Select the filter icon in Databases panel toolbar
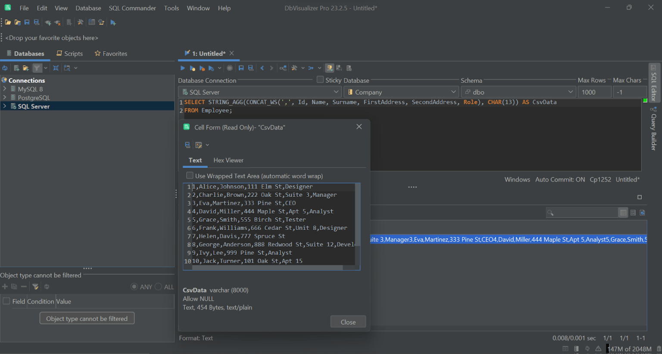The height and width of the screenshot is (354, 662). [37, 68]
